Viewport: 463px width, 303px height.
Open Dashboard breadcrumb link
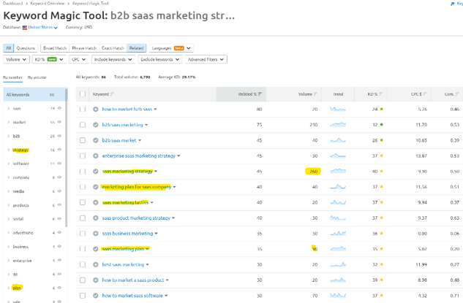pos(12,4)
